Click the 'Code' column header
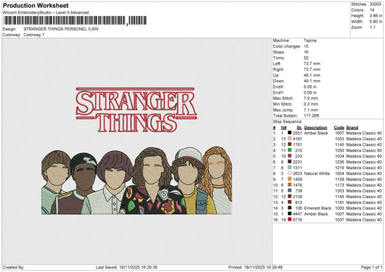Image resolution: width=385 pixels, height=272 pixels. (339, 128)
